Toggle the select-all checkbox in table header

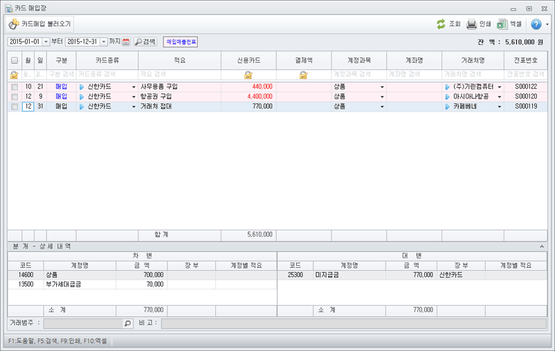click(15, 60)
